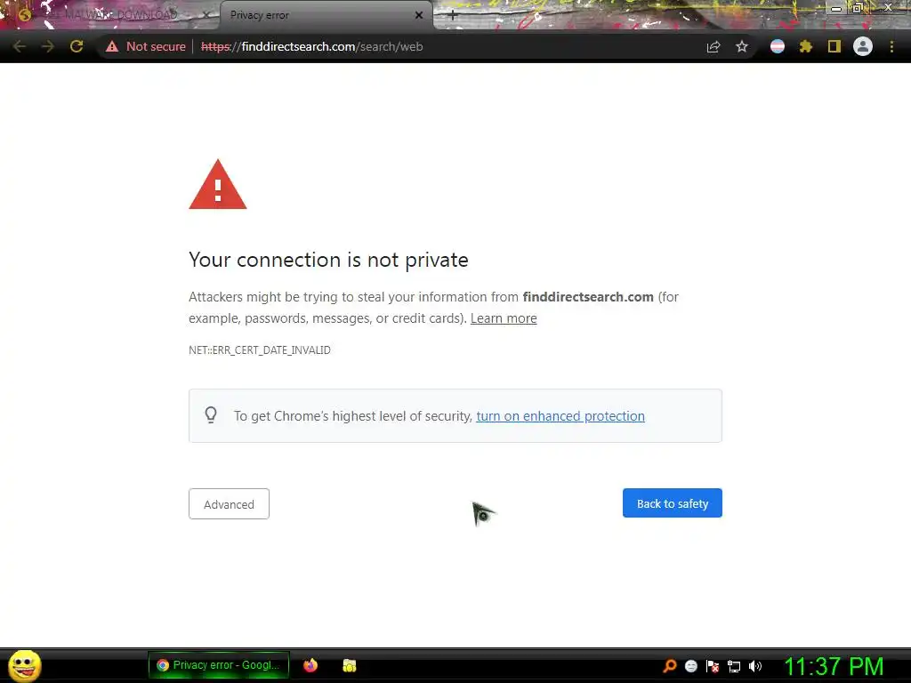Open the yellow folder taskbar icon
This screenshot has width=911, height=683.
[x=349, y=665]
